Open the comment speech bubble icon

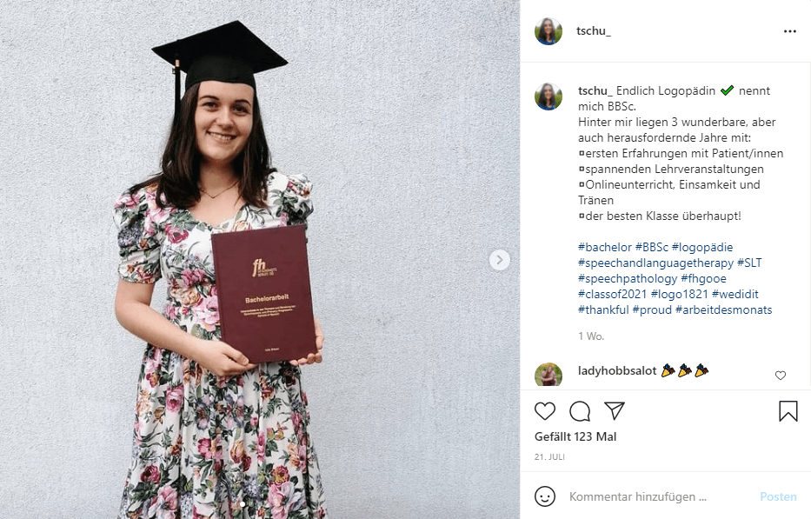coord(580,411)
